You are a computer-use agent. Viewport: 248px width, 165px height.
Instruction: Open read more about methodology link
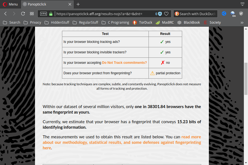pos(122,142)
